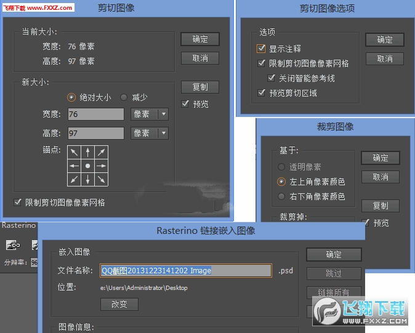Select the top-center anchor arrow
The height and width of the screenshot is (333, 415).
(x=87, y=153)
